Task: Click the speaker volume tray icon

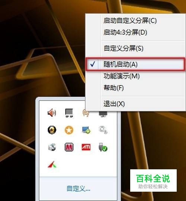Action: (x=52, y=113)
